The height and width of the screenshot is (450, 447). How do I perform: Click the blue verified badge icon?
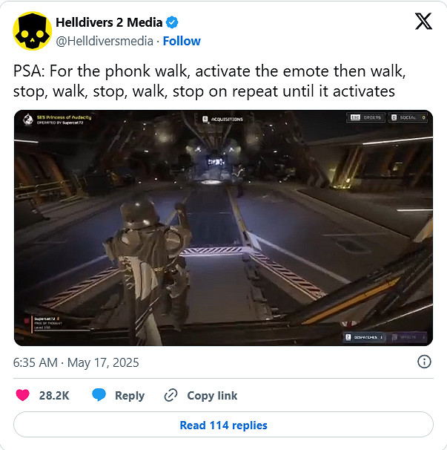(172, 22)
